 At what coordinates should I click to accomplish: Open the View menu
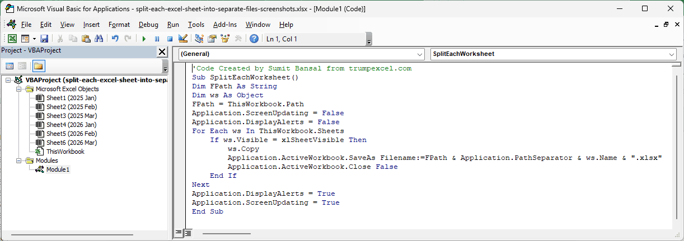tap(67, 25)
